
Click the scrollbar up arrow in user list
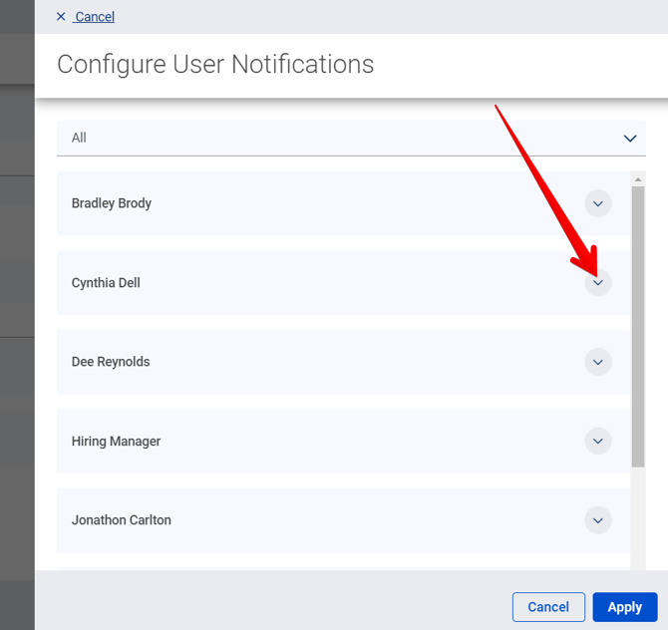(638, 179)
